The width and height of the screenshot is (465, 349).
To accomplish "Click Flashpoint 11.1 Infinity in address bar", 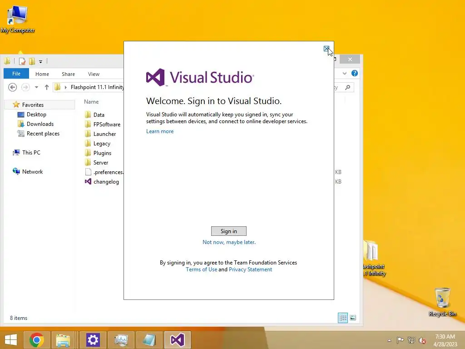I will click(x=97, y=87).
